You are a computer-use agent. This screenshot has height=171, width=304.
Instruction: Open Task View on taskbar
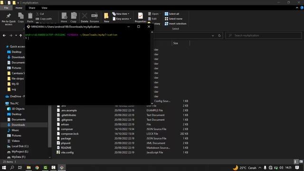coord(20,168)
